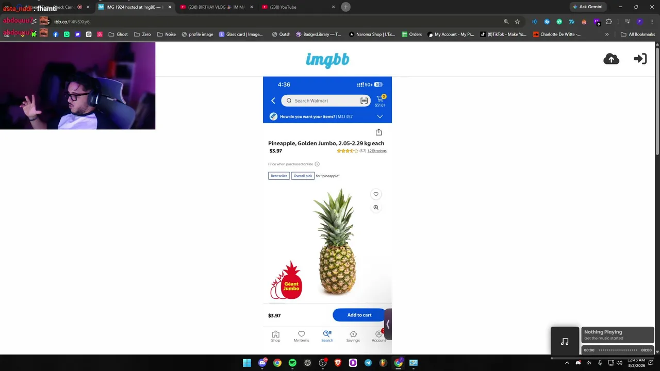Click Add to cart in Walmart screenshot
The image size is (660, 371).
point(359,315)
